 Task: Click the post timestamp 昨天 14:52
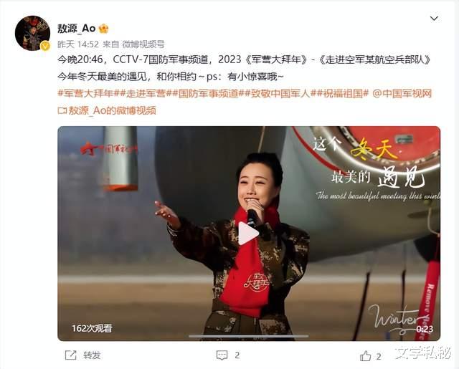coord(78,44)
